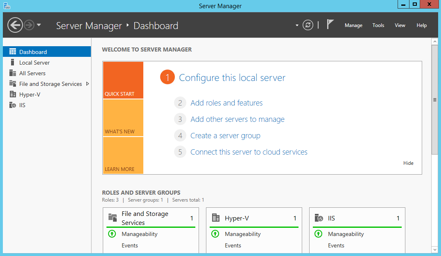This screenshot has height=256, width=441.
Task: Hide the welcome tile panel
Action: click(408, 163)
